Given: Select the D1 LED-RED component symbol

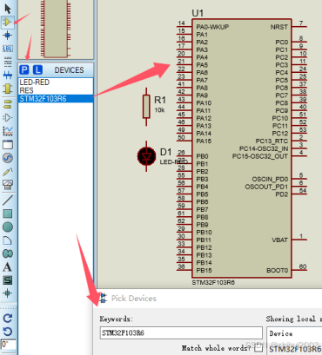Looking at the screenshot, I should coord(146,156).
